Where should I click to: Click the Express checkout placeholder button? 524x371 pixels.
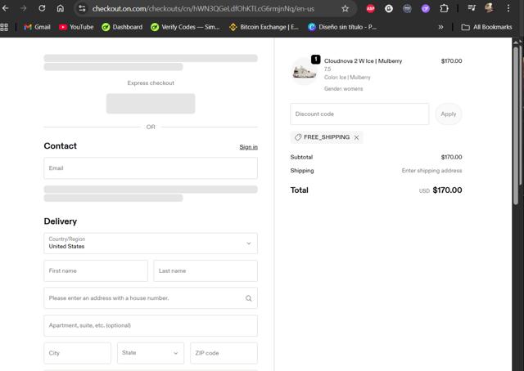[x=151, y=104]
